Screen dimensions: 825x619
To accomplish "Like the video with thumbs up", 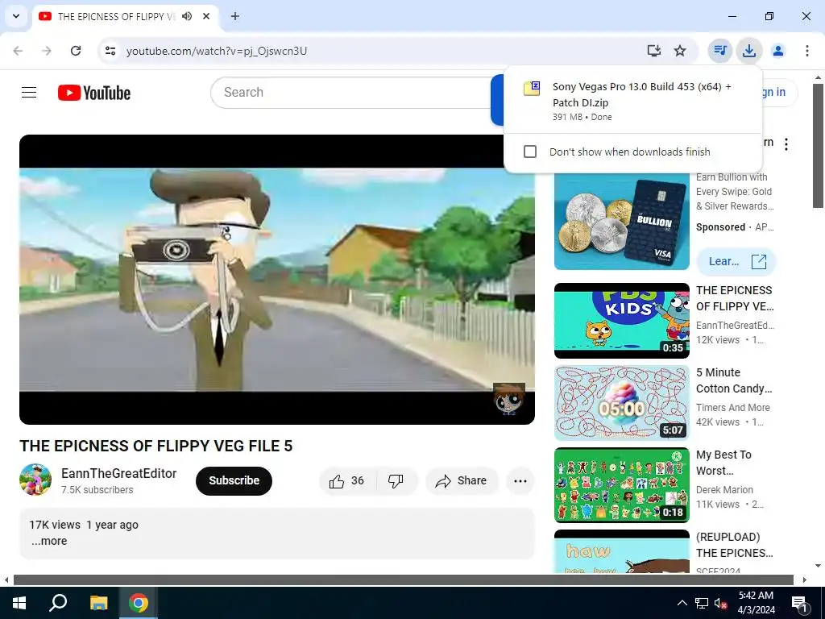I will (347, 480).
